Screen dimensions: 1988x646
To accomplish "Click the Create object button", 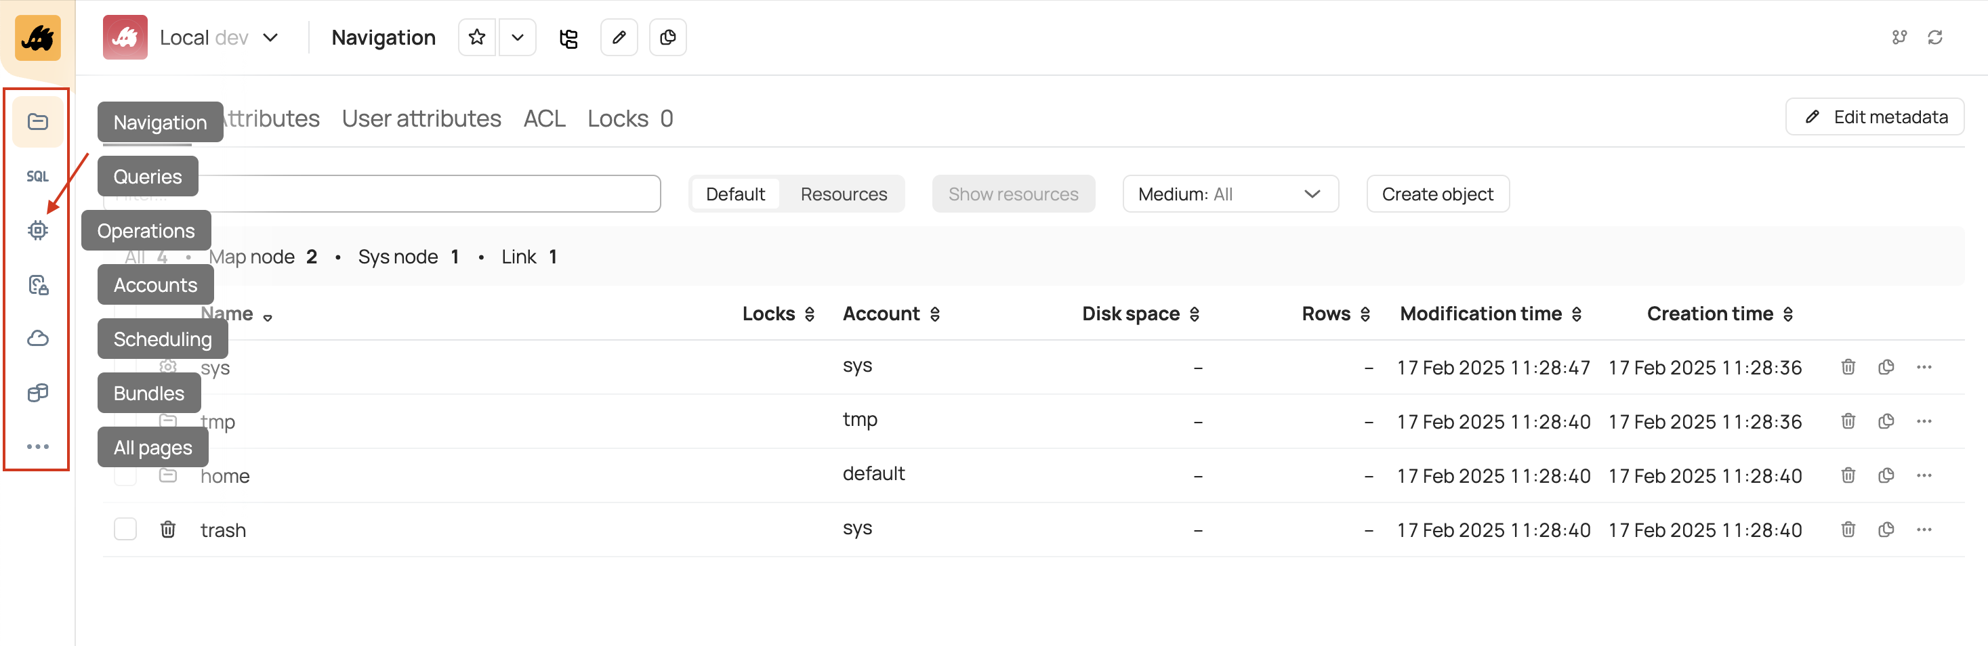I will coord(1437,194).
